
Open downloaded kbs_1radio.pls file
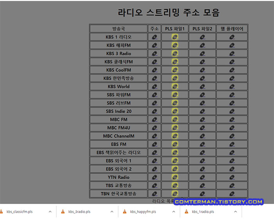(x=203, y=212)
